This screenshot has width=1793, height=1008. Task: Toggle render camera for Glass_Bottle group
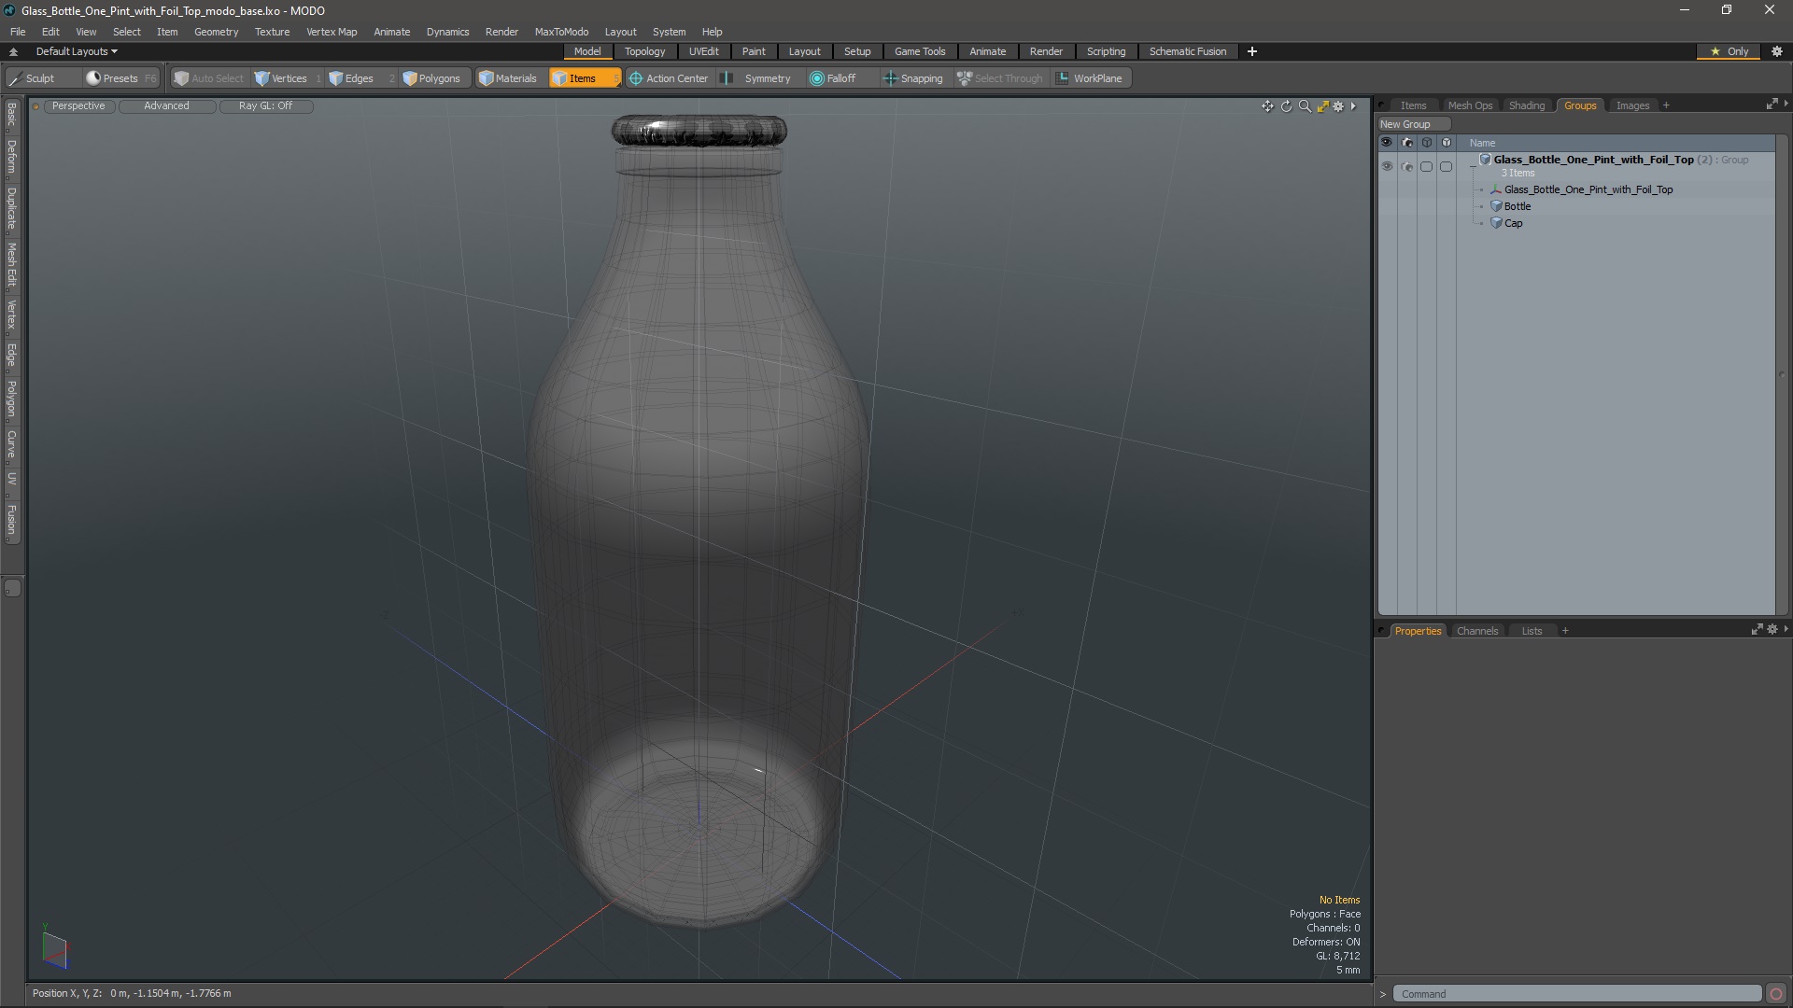[x=1407, y=166]
